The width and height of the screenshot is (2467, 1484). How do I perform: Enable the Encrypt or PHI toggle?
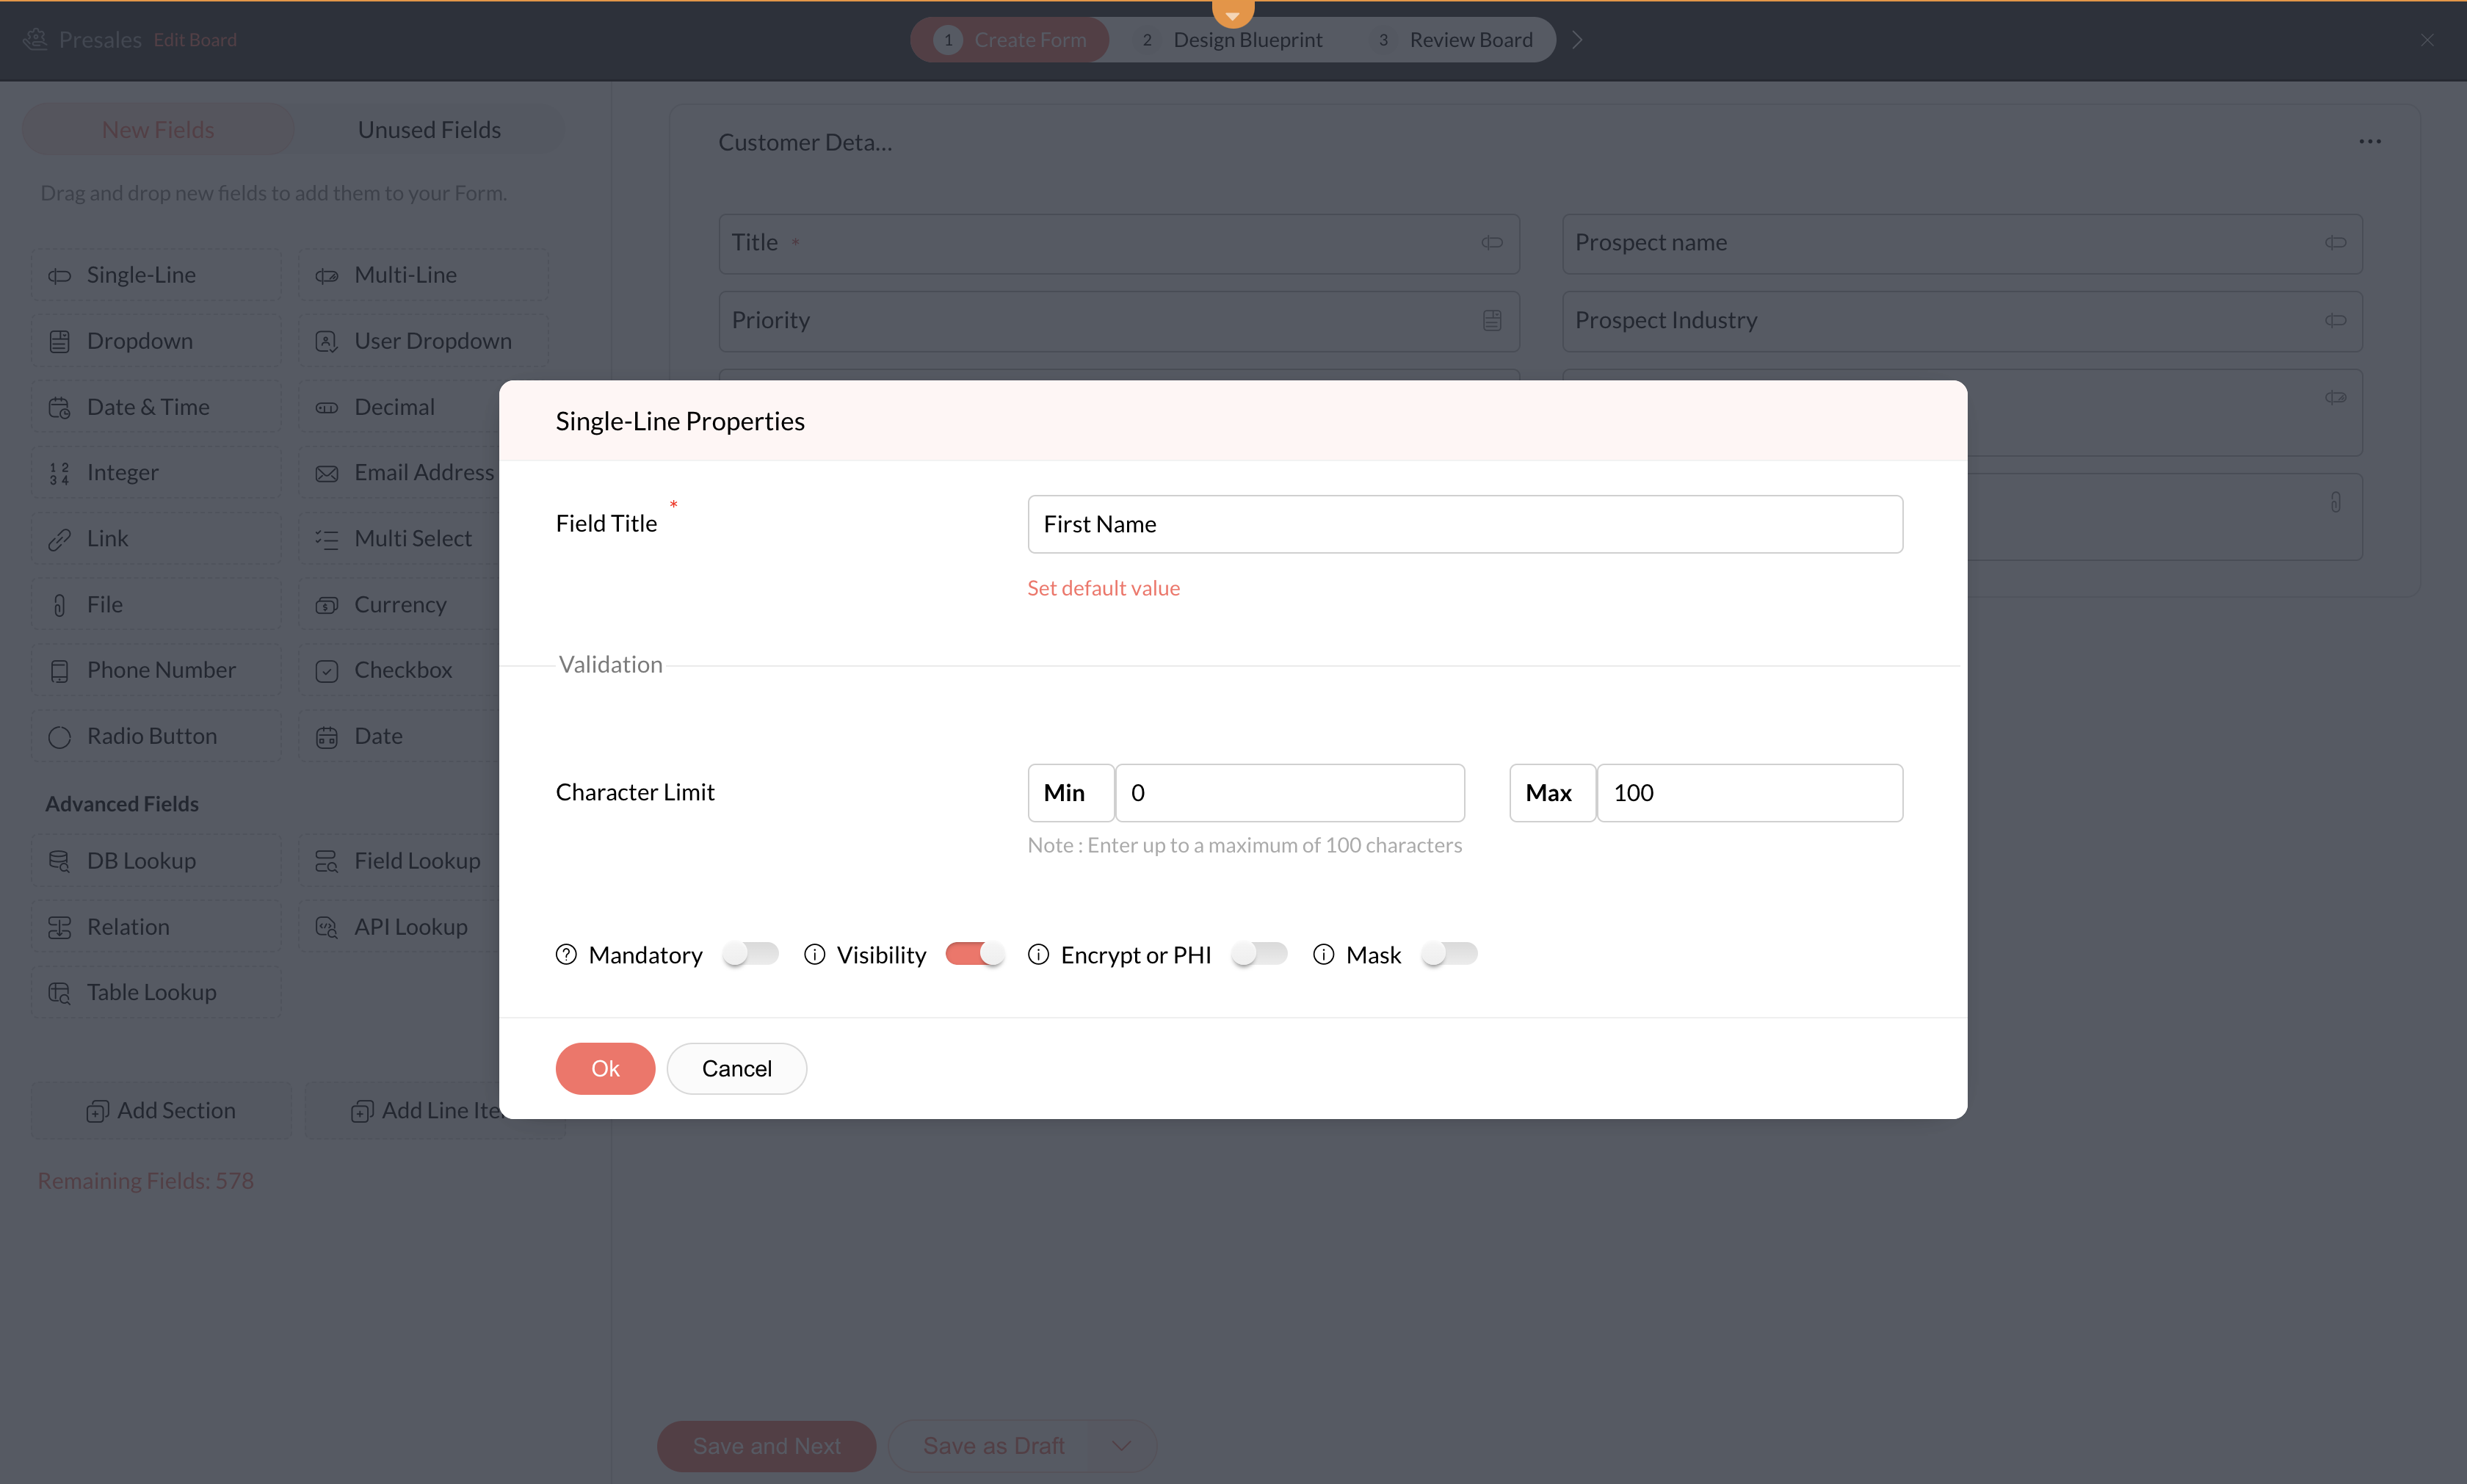(x=1259, y=954)
